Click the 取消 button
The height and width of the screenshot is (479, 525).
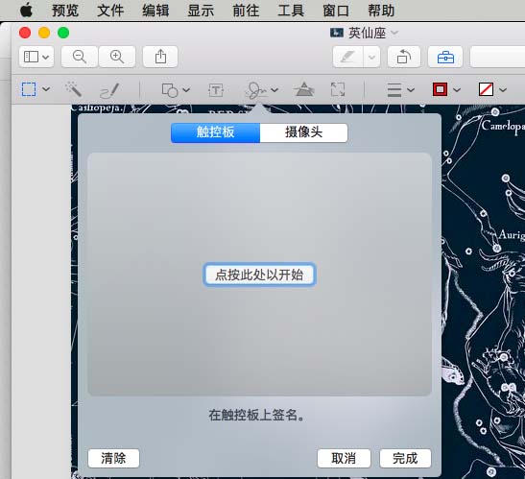pos(344,458)
